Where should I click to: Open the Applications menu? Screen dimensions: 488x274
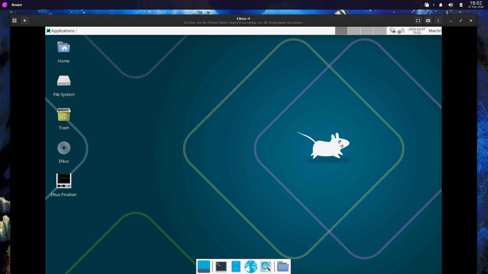63,31
